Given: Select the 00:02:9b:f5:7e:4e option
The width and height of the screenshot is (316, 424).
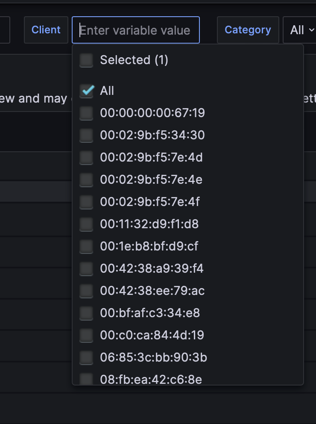Looking at the screenshot, I should point(86,180).
